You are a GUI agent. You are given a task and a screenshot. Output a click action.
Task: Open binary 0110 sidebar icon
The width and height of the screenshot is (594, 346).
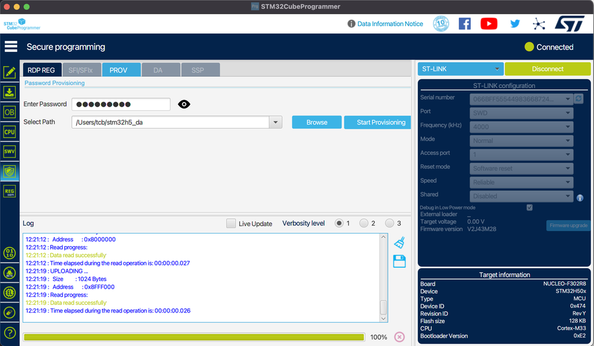click(10, 253)
